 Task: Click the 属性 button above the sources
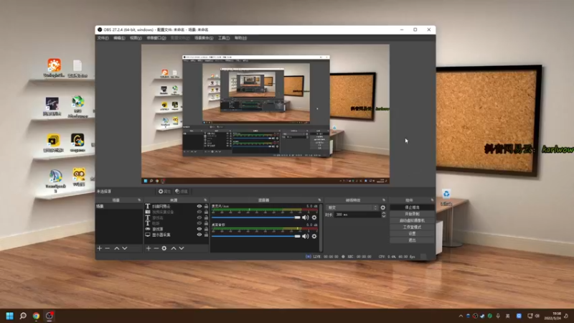[x=164, y=192]
